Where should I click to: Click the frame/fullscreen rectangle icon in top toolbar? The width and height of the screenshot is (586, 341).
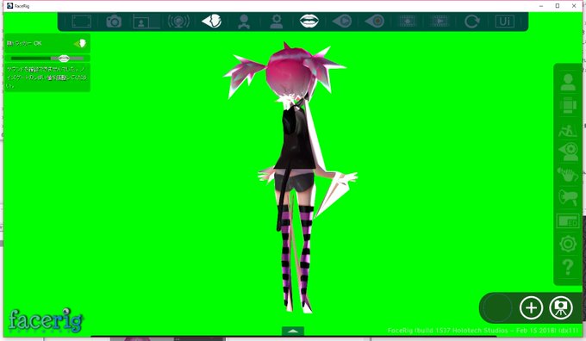82,22
